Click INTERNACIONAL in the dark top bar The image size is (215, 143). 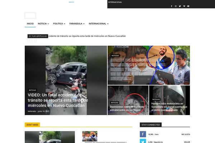(115, 2)
